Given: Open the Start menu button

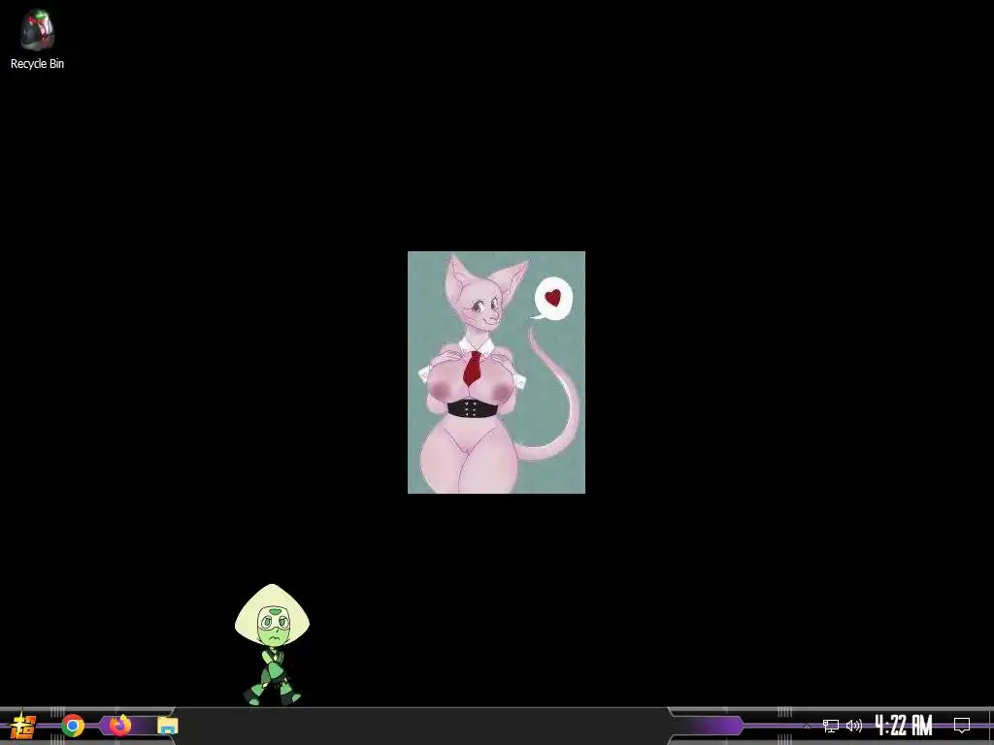Looking at the screenshot, I should (x=23, y=726).
